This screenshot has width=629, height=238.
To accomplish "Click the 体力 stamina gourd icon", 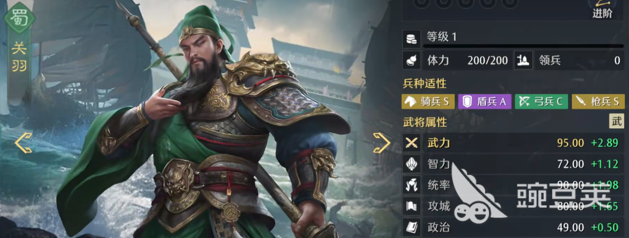I will 412,60.
